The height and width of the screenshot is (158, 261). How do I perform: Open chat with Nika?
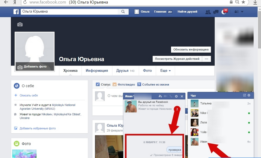point(221,113)
